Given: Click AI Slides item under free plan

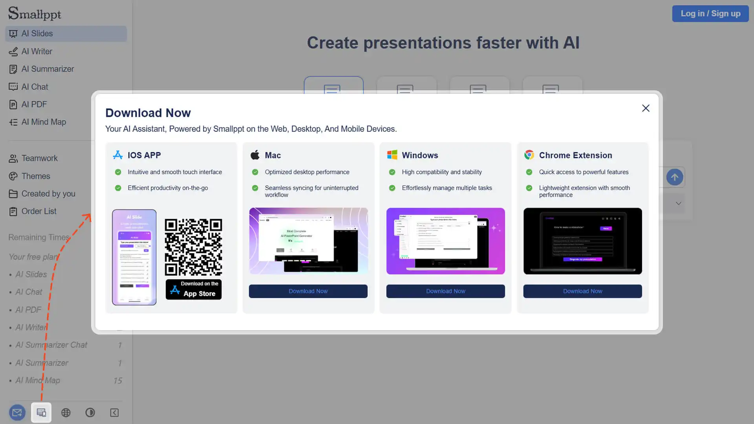Looking at the screenshot, I should pyautogui.click(x=31, y=274).
